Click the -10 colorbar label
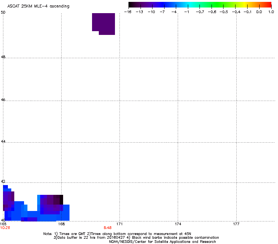Image resolution: width=278 pixels, height=244 pixels. (151, 12)
